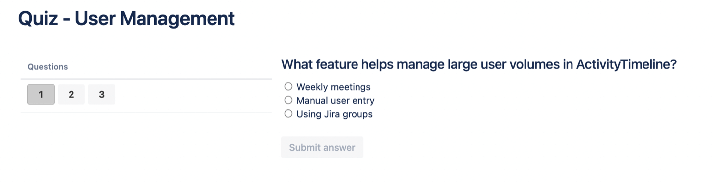
Task: Click the words User Management in title
Action: tap(155, 19)
